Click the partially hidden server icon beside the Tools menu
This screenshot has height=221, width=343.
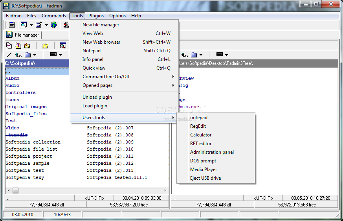(x=66, y=25)
